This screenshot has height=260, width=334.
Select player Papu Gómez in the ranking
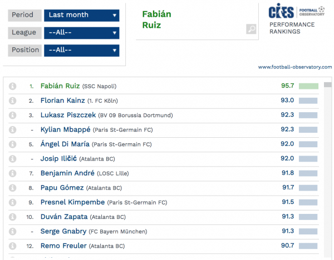pos(62,188)
